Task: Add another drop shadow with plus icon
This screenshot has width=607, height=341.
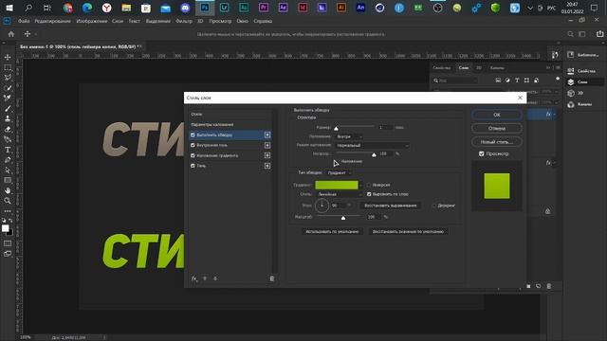Action: click(267, 166)
